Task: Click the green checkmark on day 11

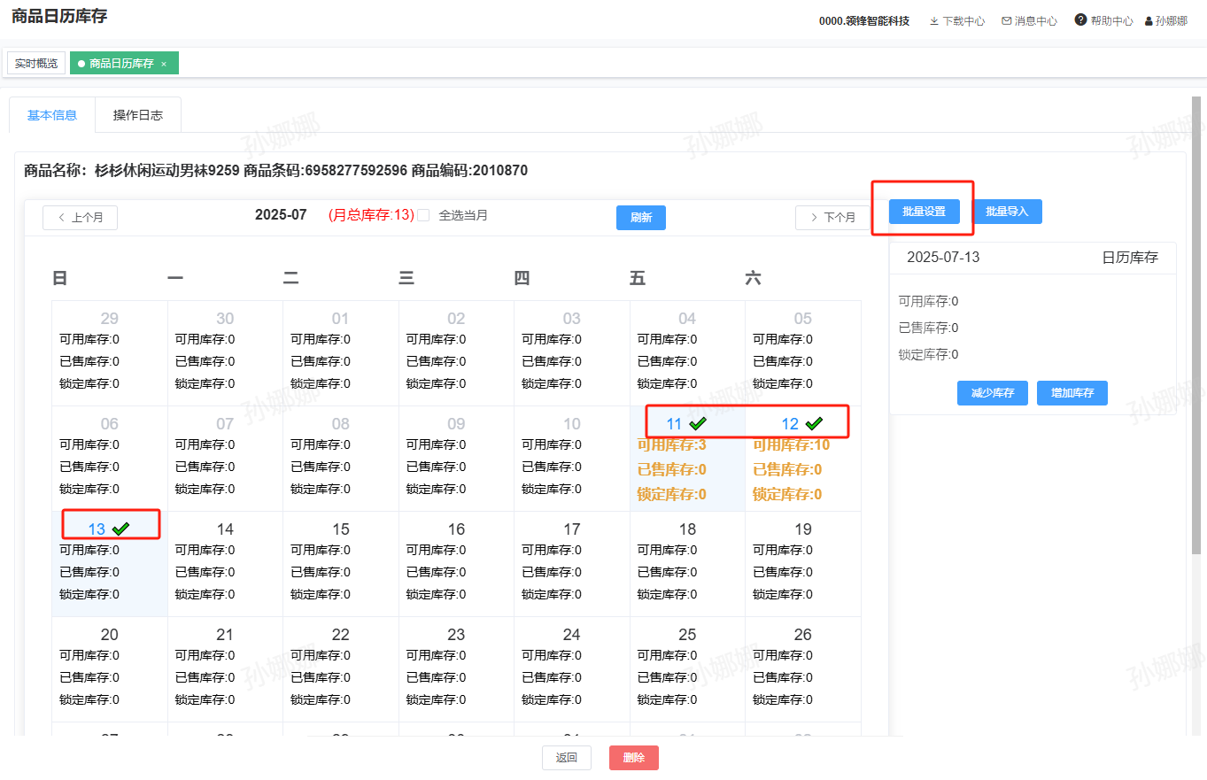Action: pyautogui.click(x=698, y=424)
